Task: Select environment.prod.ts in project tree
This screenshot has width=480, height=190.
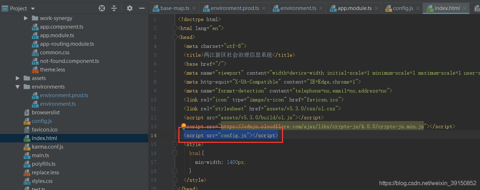Action: coord(64,95)
